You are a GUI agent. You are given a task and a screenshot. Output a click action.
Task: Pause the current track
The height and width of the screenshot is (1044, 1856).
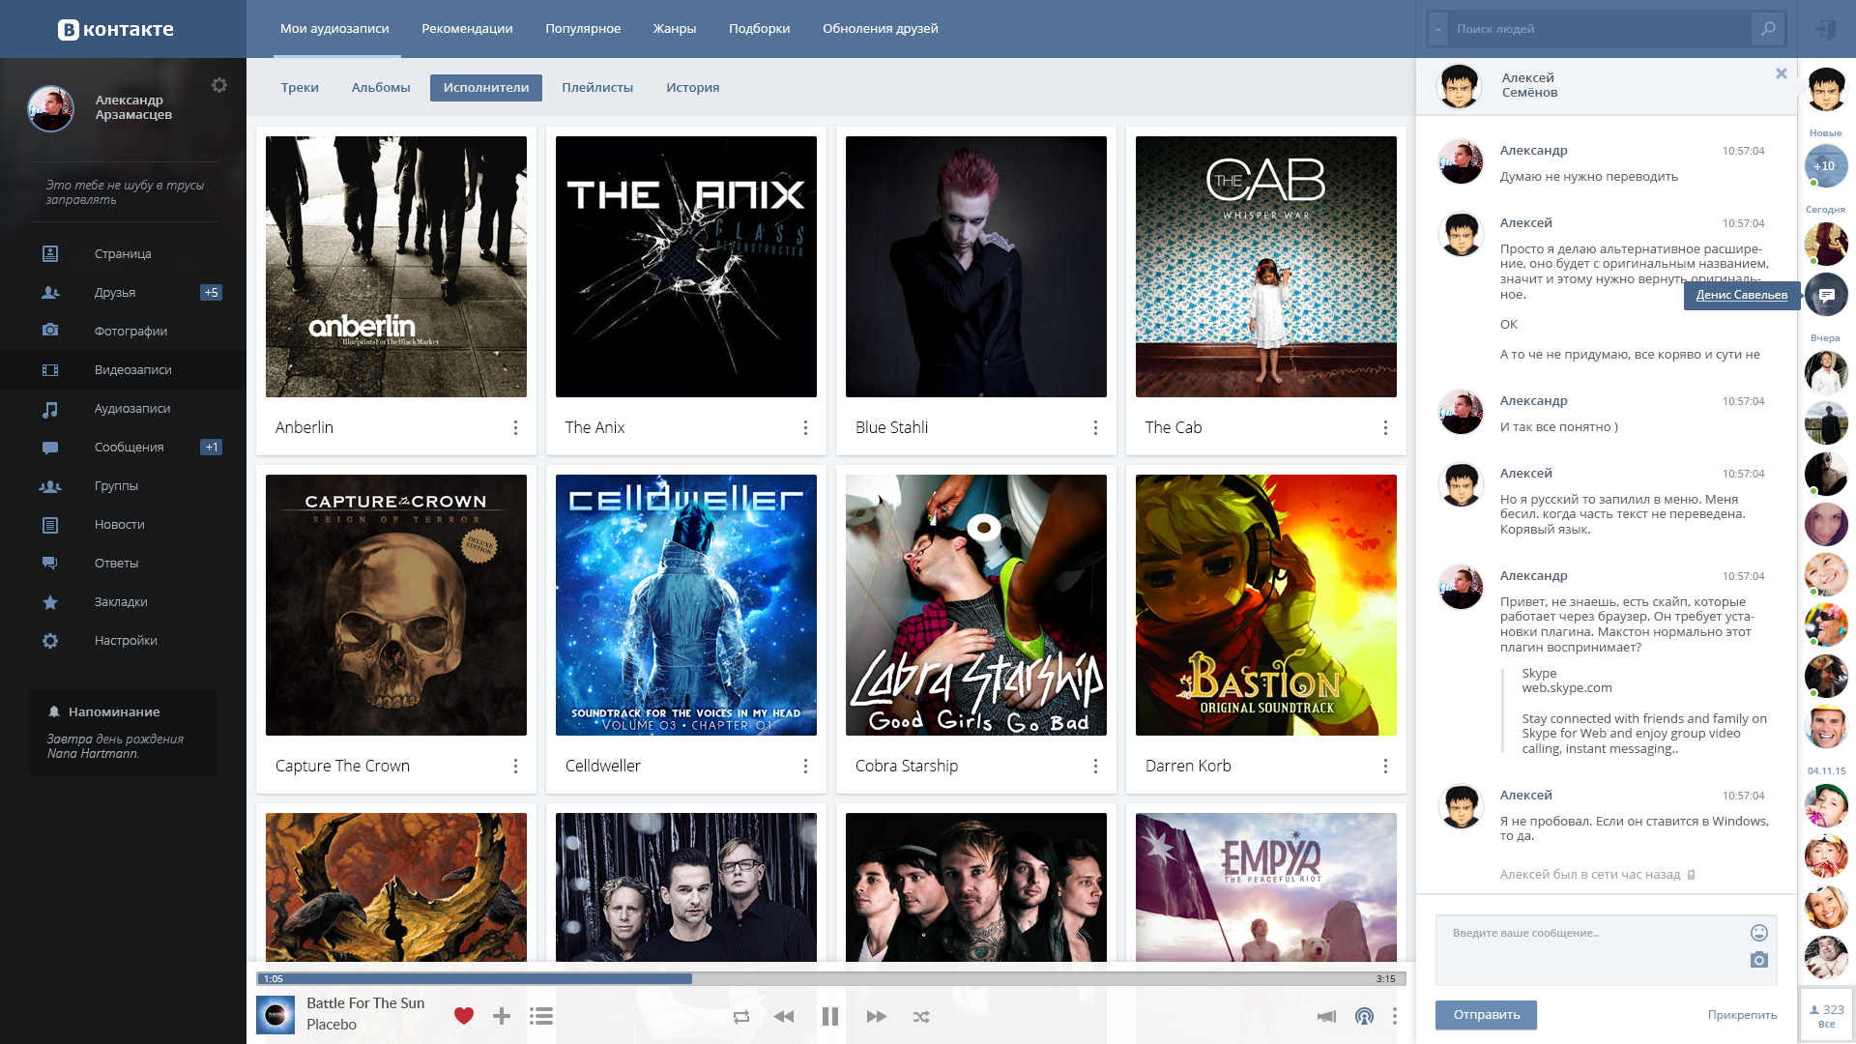[x=830, y=1016]
